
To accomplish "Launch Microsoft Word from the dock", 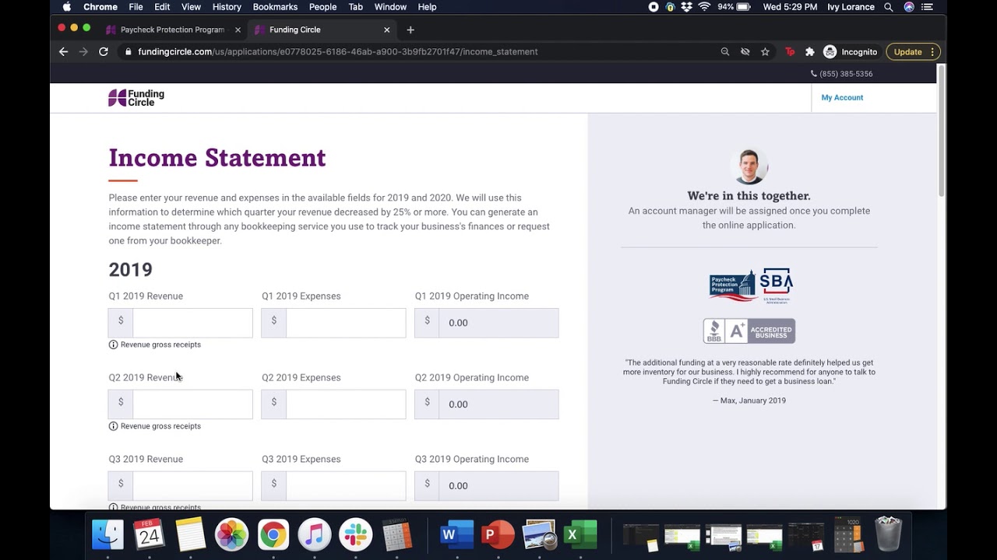I will point(456,535).
